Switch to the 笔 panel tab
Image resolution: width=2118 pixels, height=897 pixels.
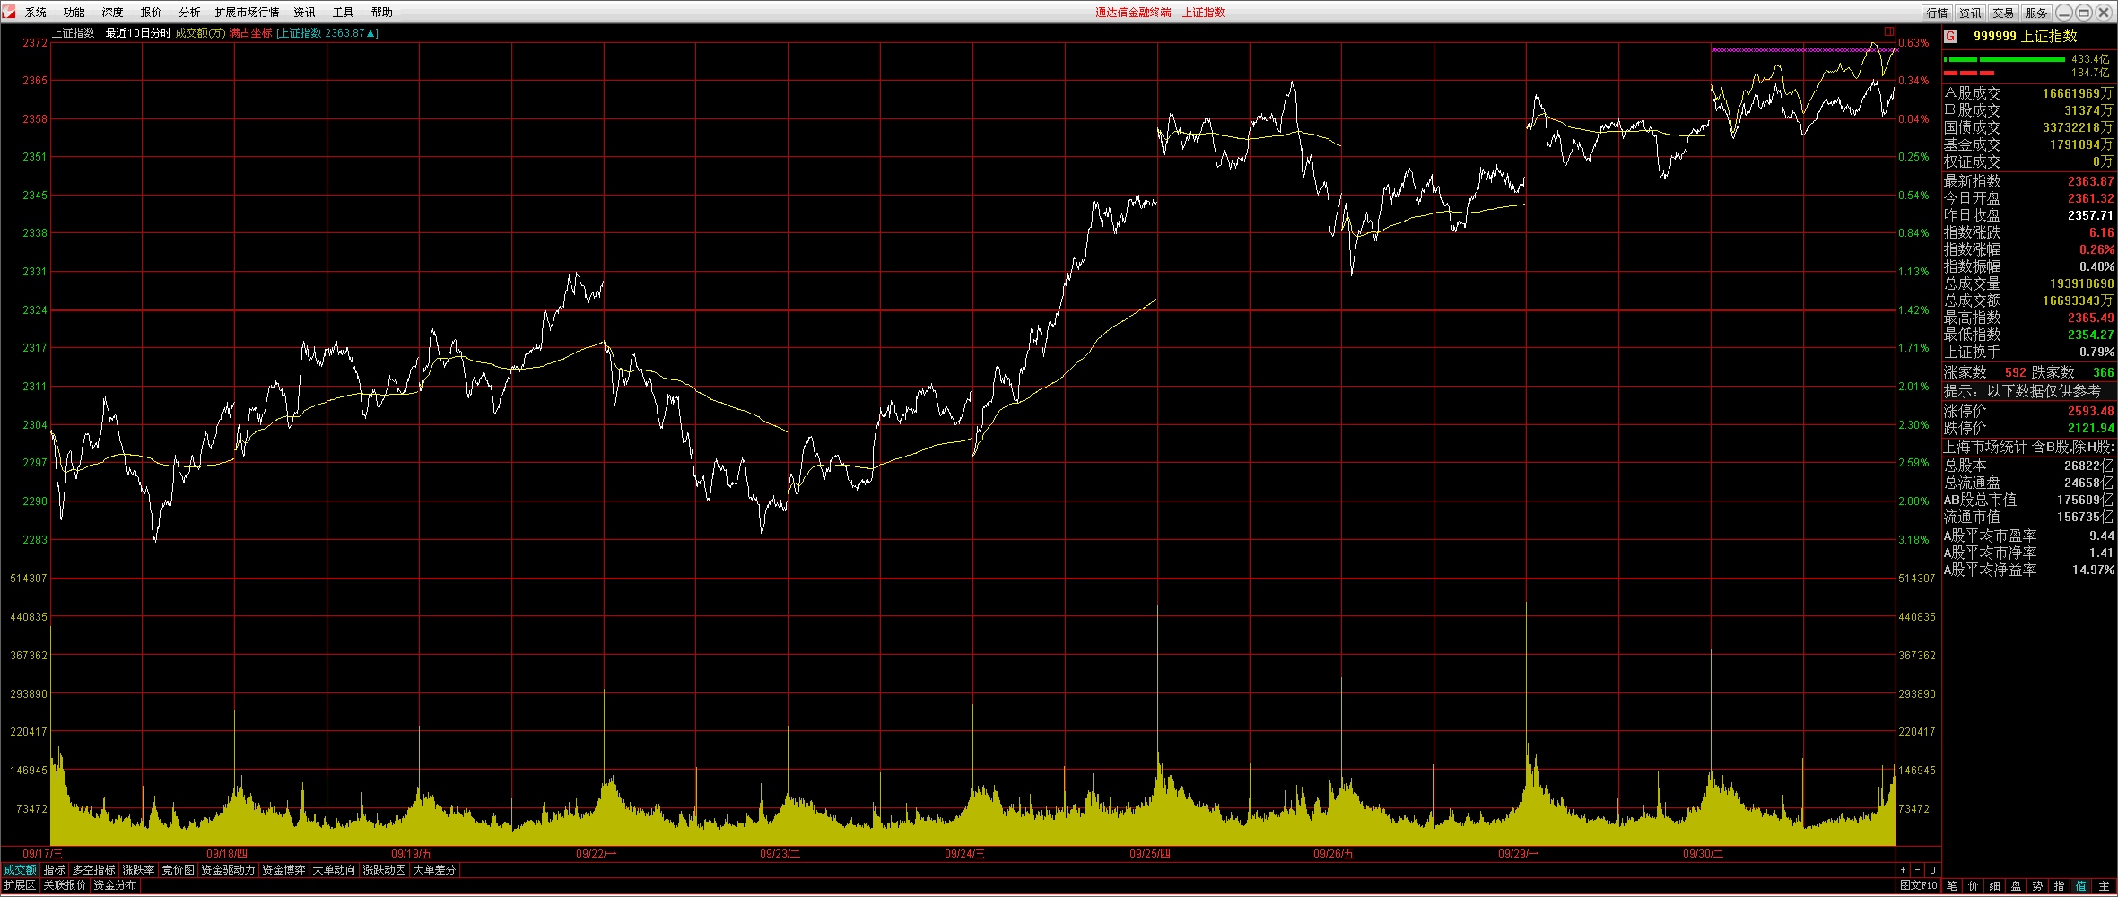[x=1952, y=885]
